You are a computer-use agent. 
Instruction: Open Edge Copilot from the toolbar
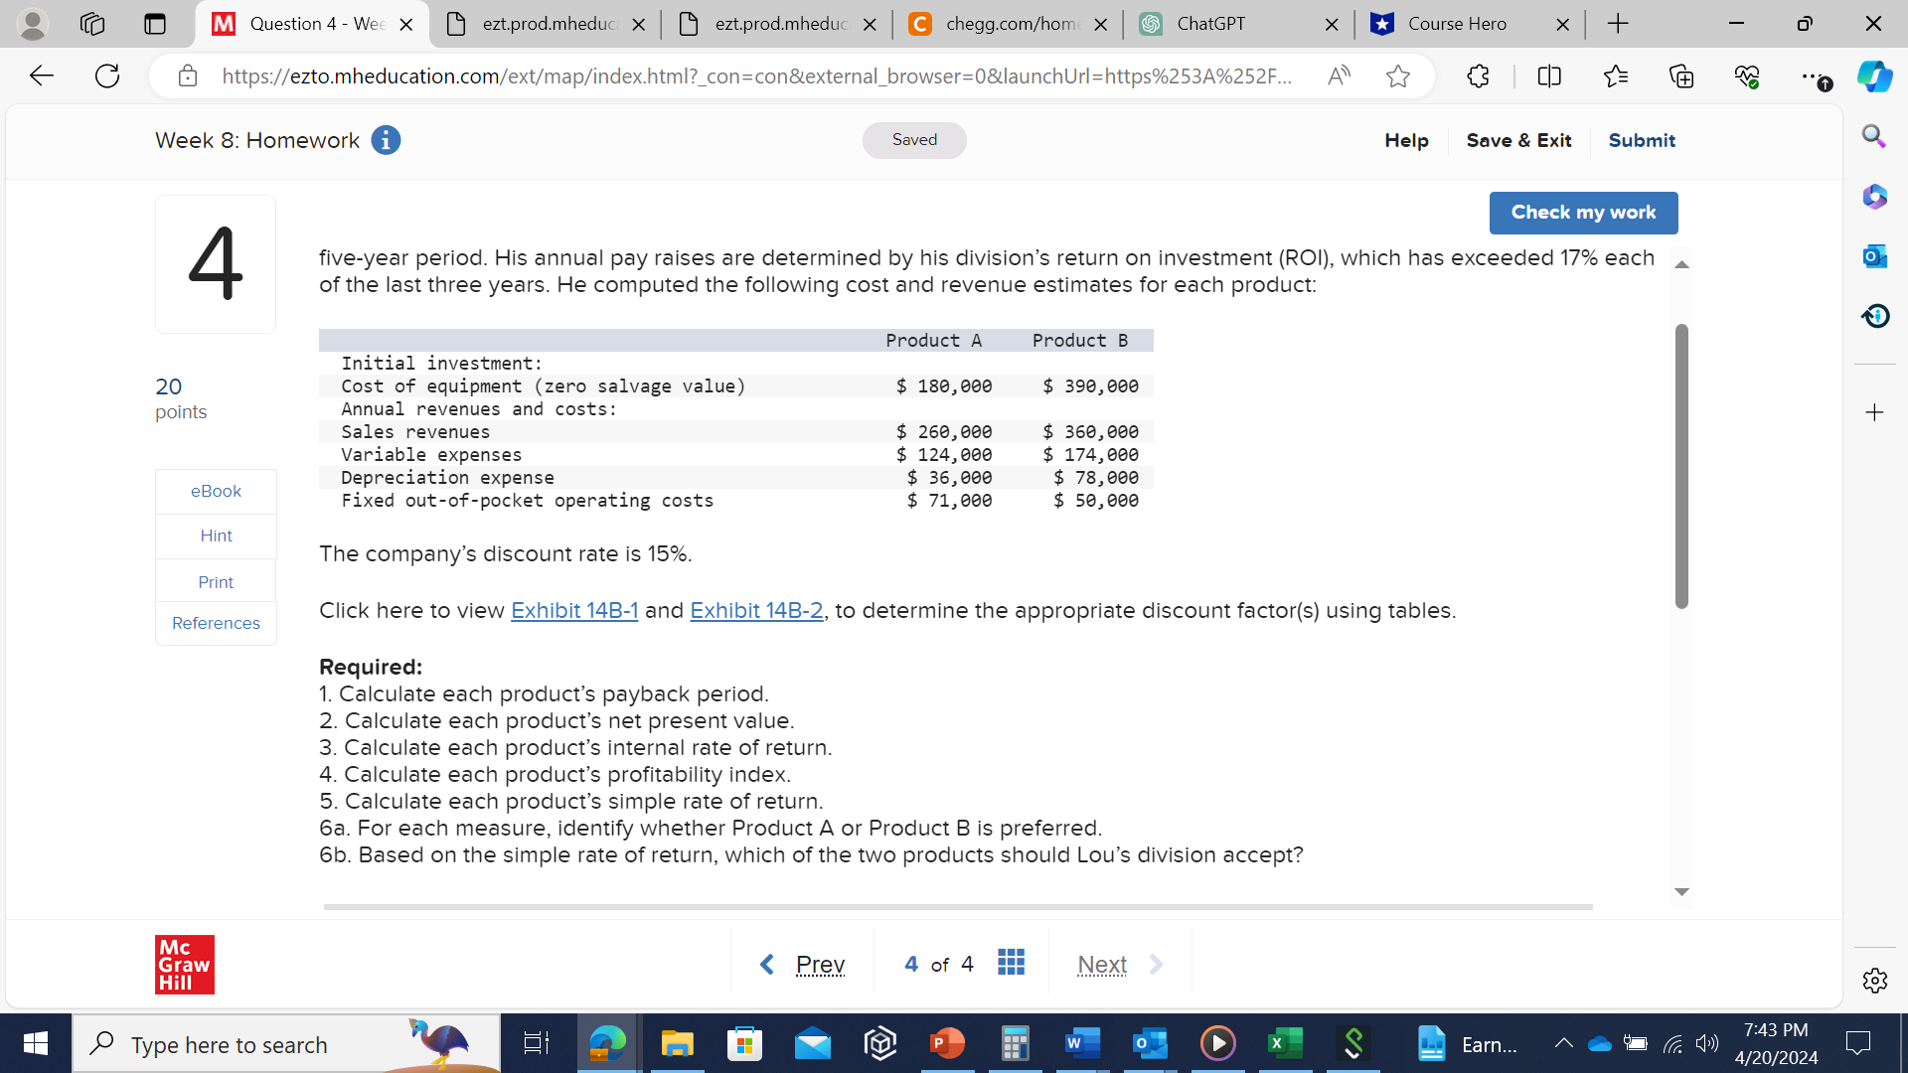1874,76
